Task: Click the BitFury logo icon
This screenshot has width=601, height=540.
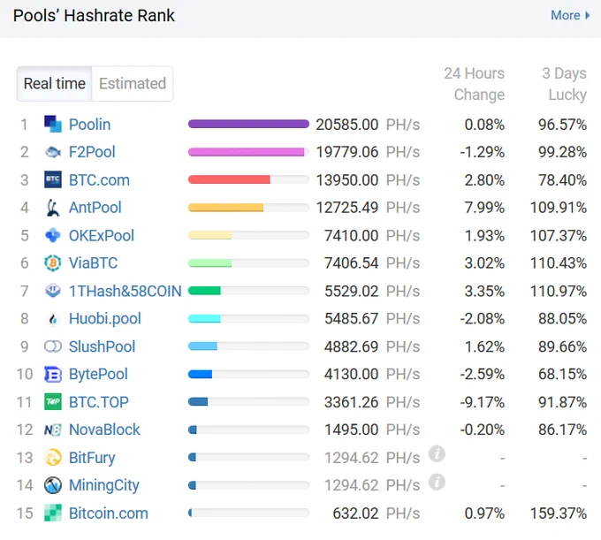Action: 53,457
